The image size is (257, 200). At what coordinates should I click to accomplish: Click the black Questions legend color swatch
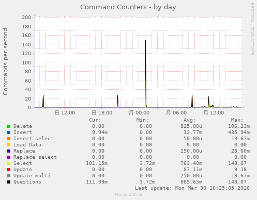pos(9,182)
